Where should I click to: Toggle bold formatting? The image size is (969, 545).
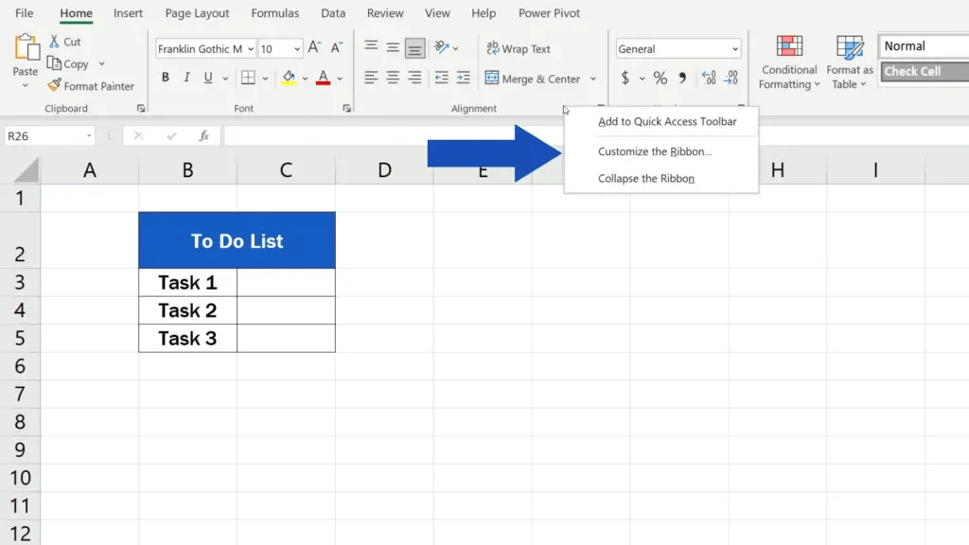click(166, 77)
